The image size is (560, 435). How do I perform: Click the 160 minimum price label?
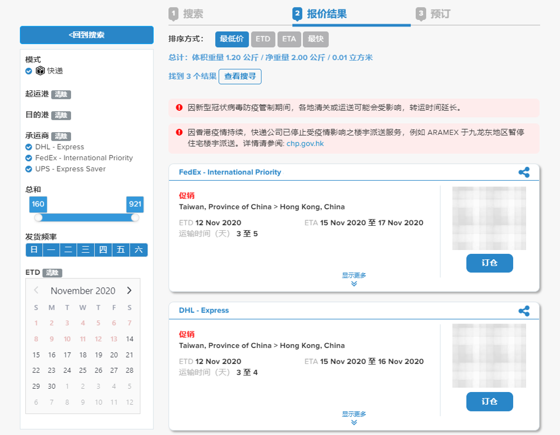point(38,204)
